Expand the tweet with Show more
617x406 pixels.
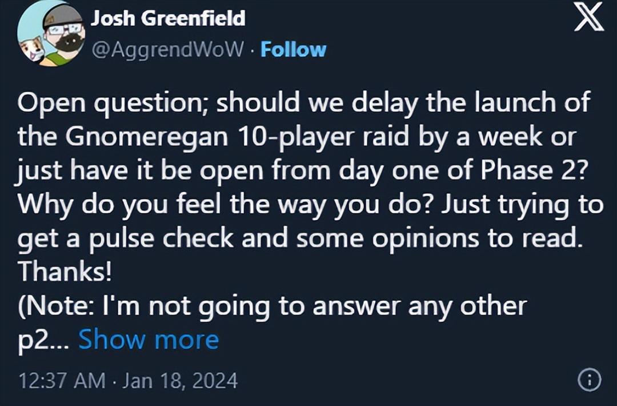(149, 340)
